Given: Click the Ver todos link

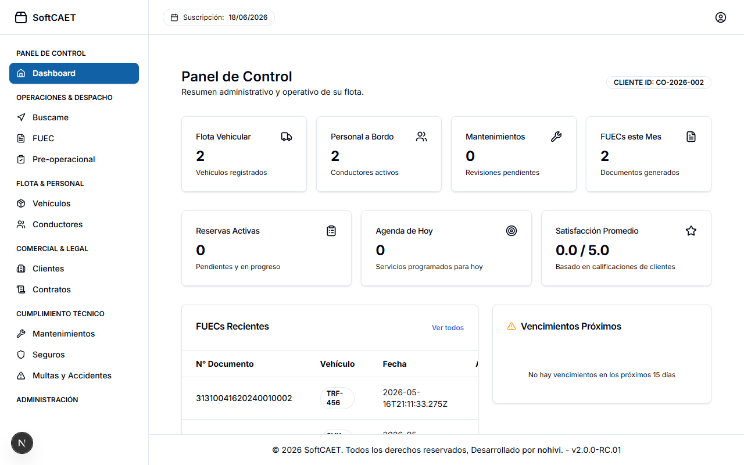Looking at the screenshot, I should [448, 328].
